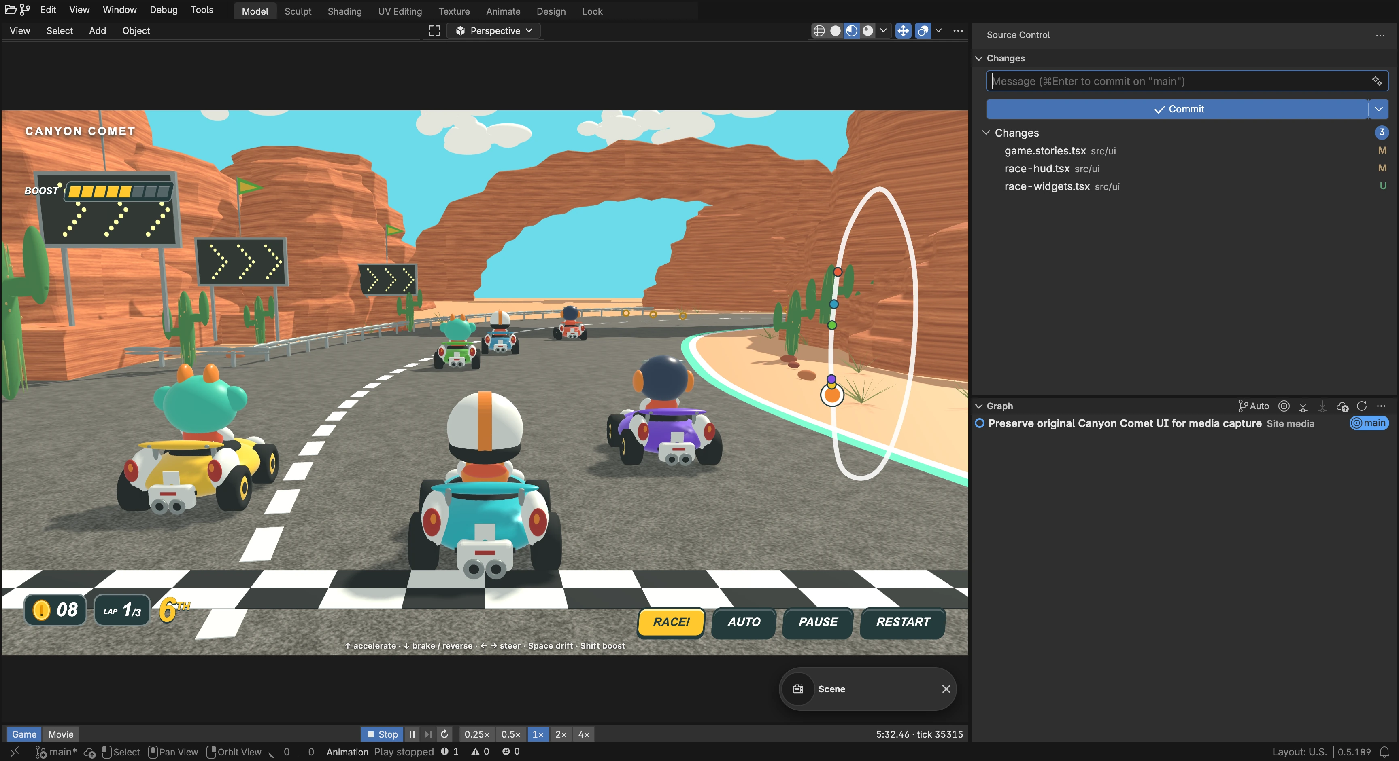This screenshot has height=761, width=1399.
Task: Click the pause playback icon
Action: point(412,734)
